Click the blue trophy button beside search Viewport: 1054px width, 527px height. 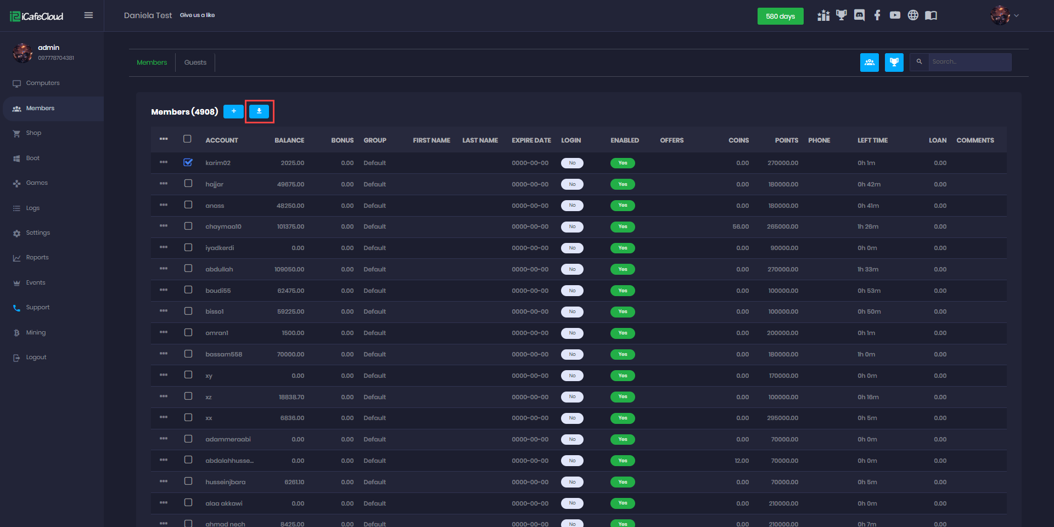pos(894,63)
